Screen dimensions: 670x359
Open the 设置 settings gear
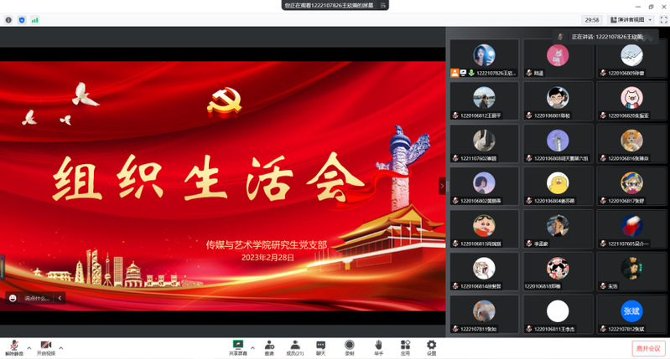[x=431, y=346]
